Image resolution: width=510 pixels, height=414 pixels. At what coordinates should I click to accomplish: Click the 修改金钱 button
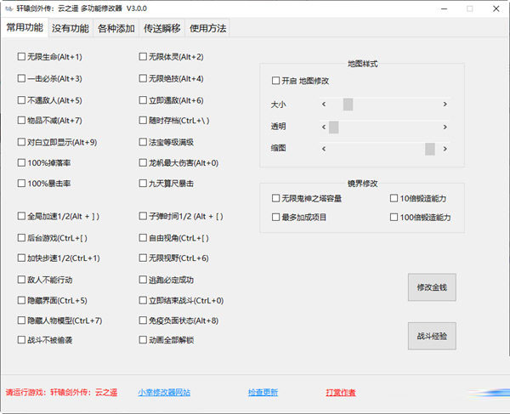coord(432,288)
